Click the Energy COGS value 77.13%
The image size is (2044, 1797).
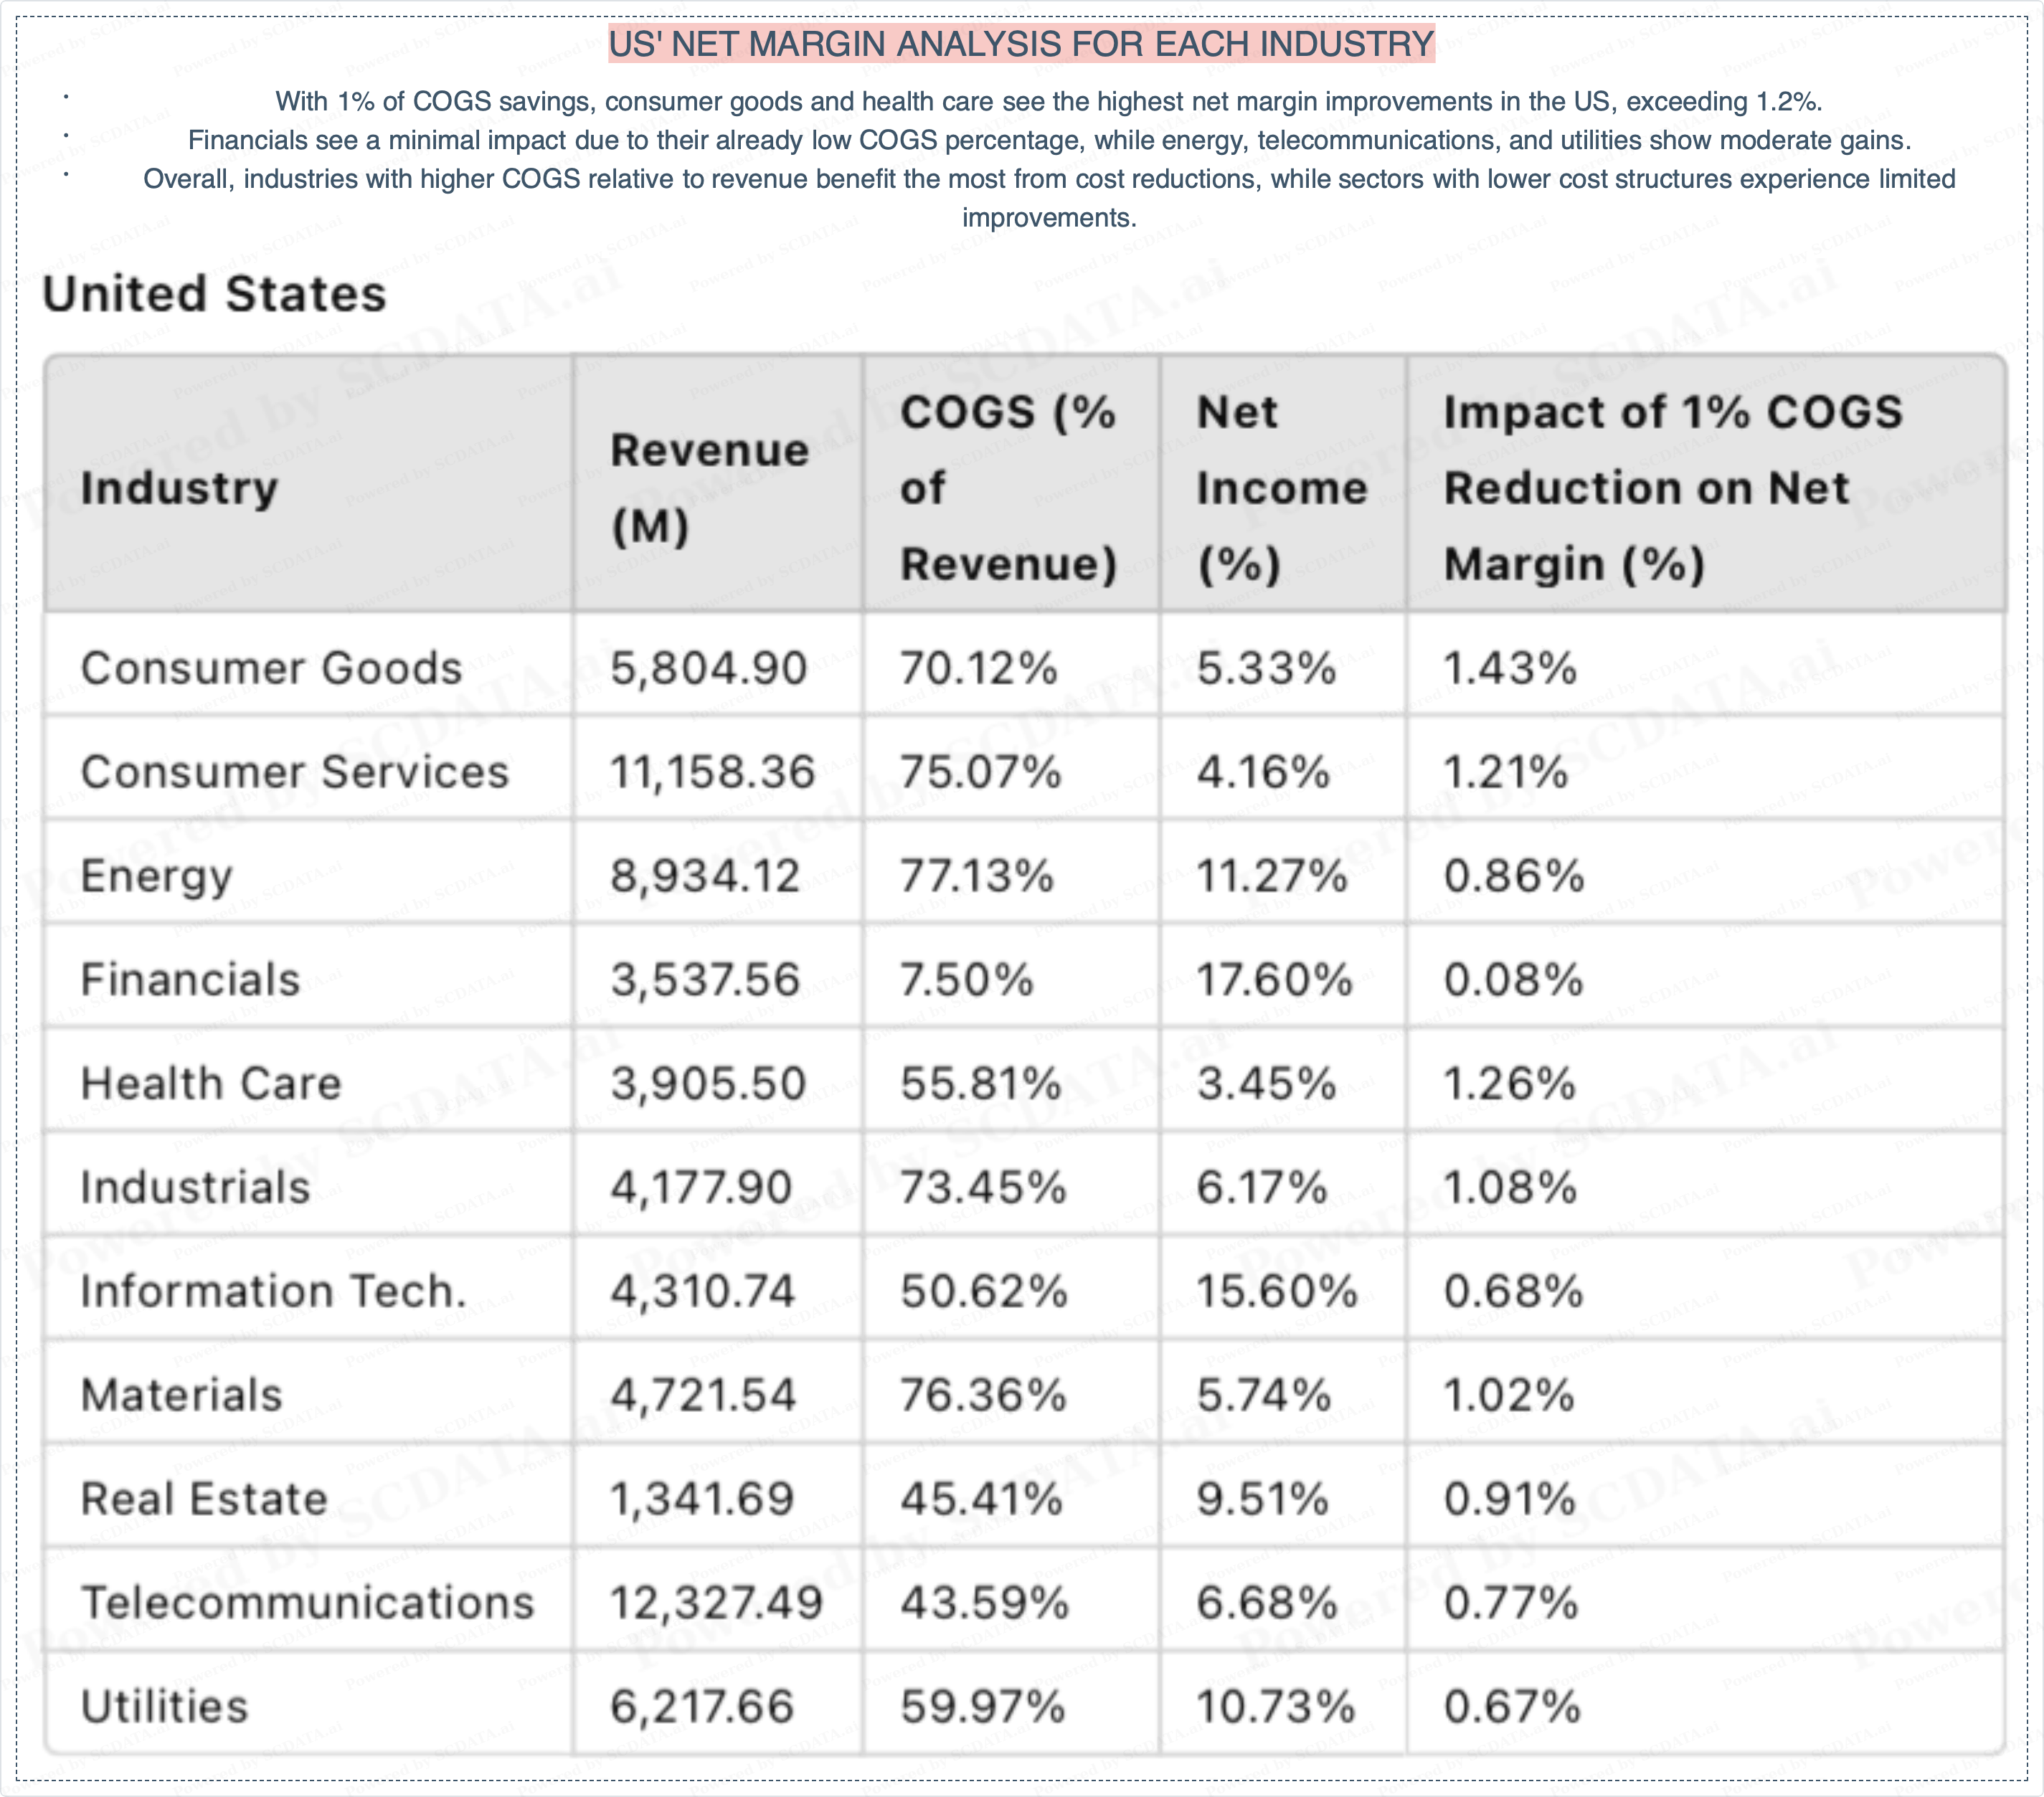[x=977, y=876]
